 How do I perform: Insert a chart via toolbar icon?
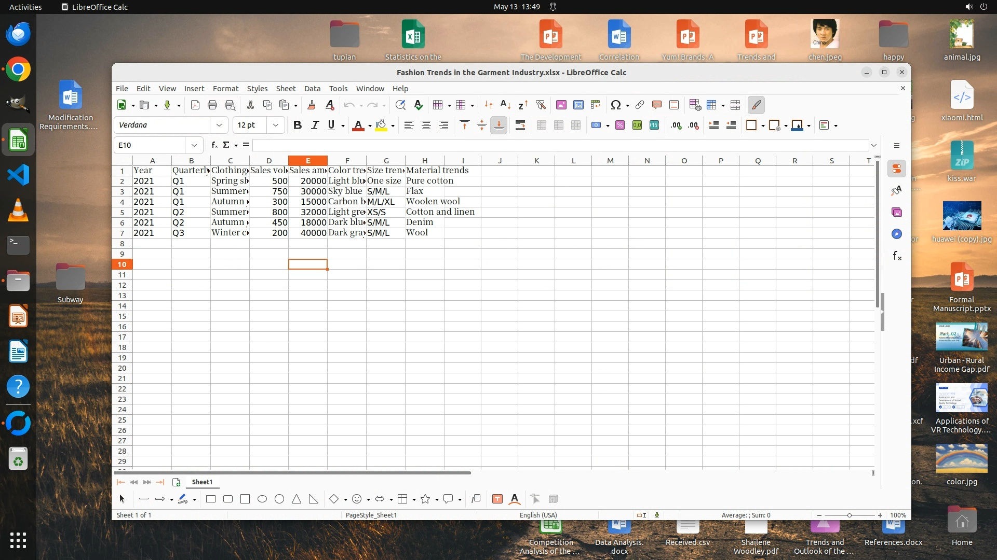(x=578, y=105)
